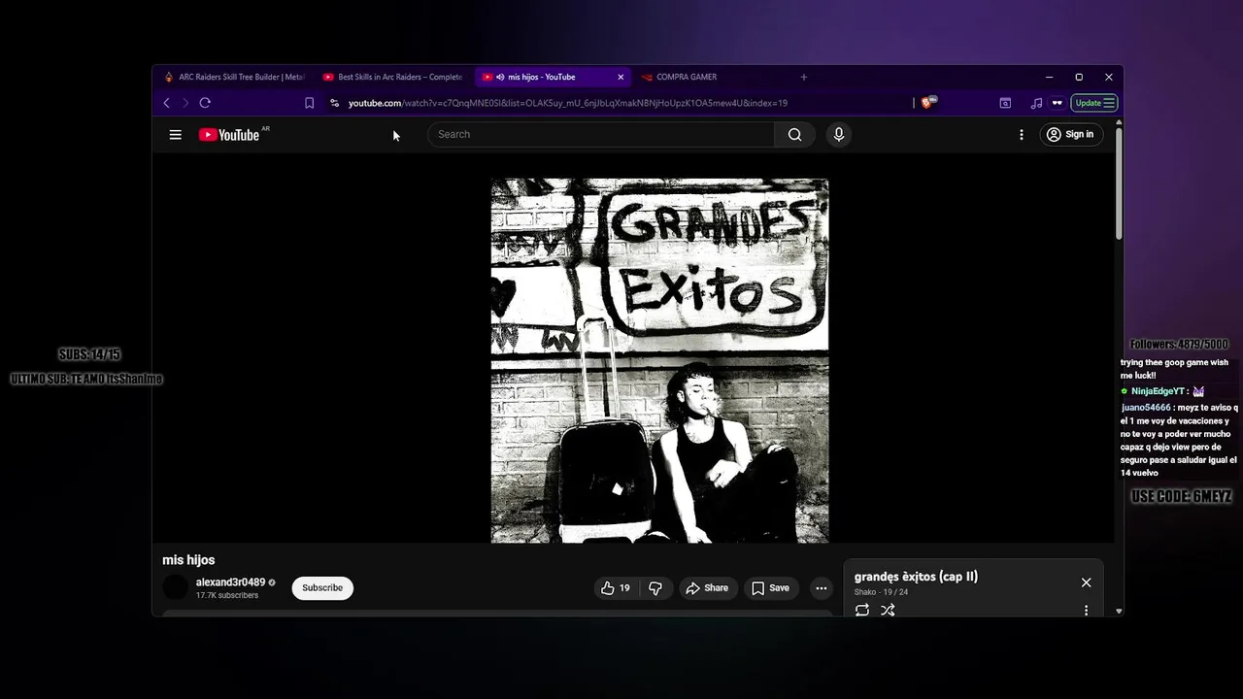Go forward in browser history
The width and height of the screenshot is (1243, 699).
pos(185,103)
